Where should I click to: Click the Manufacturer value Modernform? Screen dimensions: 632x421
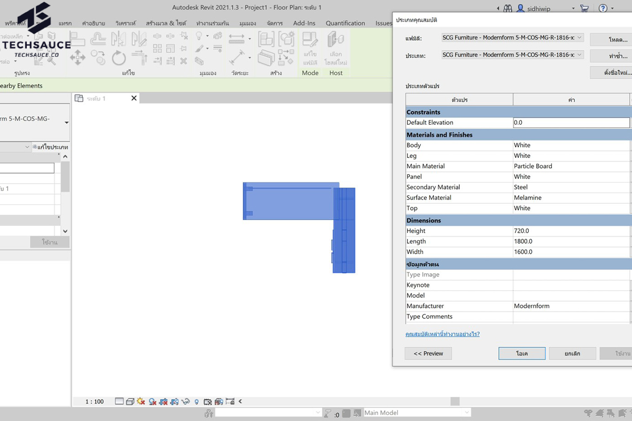pyautogui.click(x=571, y=306)
